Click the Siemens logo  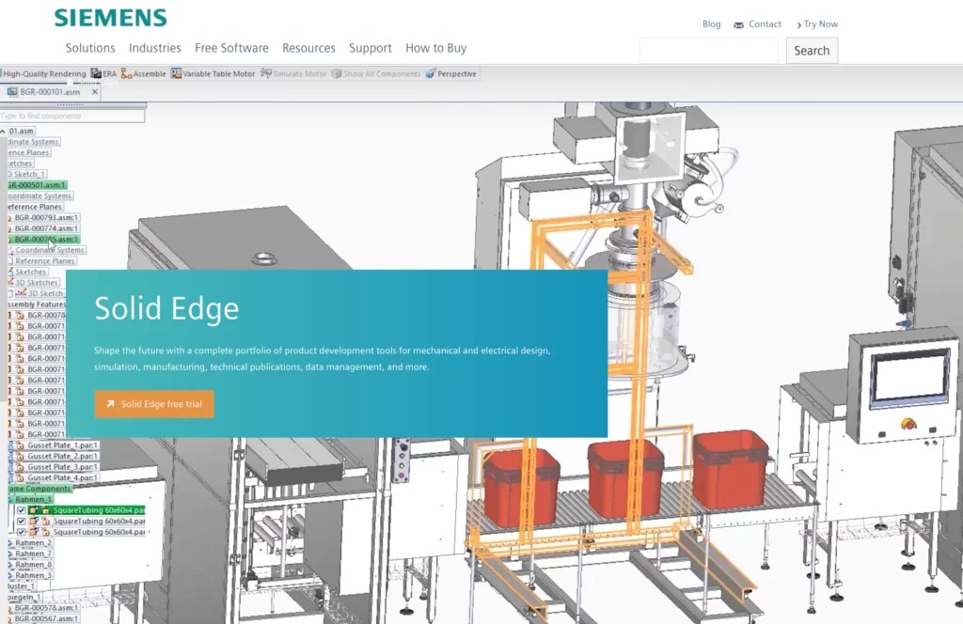(x=111, y=18)
